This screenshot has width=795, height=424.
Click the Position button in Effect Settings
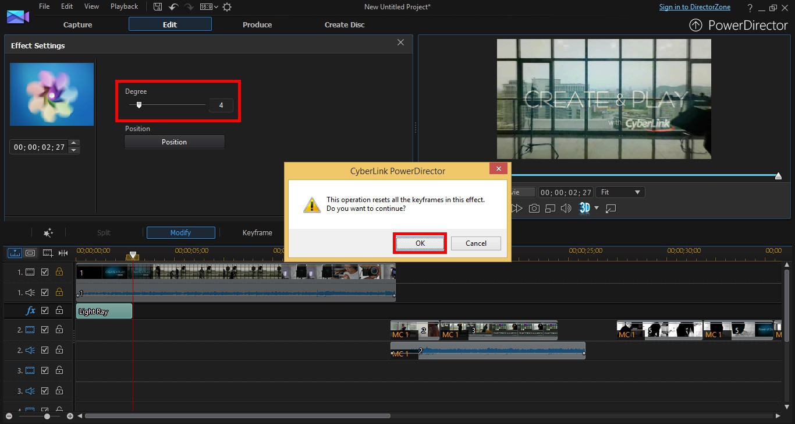175,142
